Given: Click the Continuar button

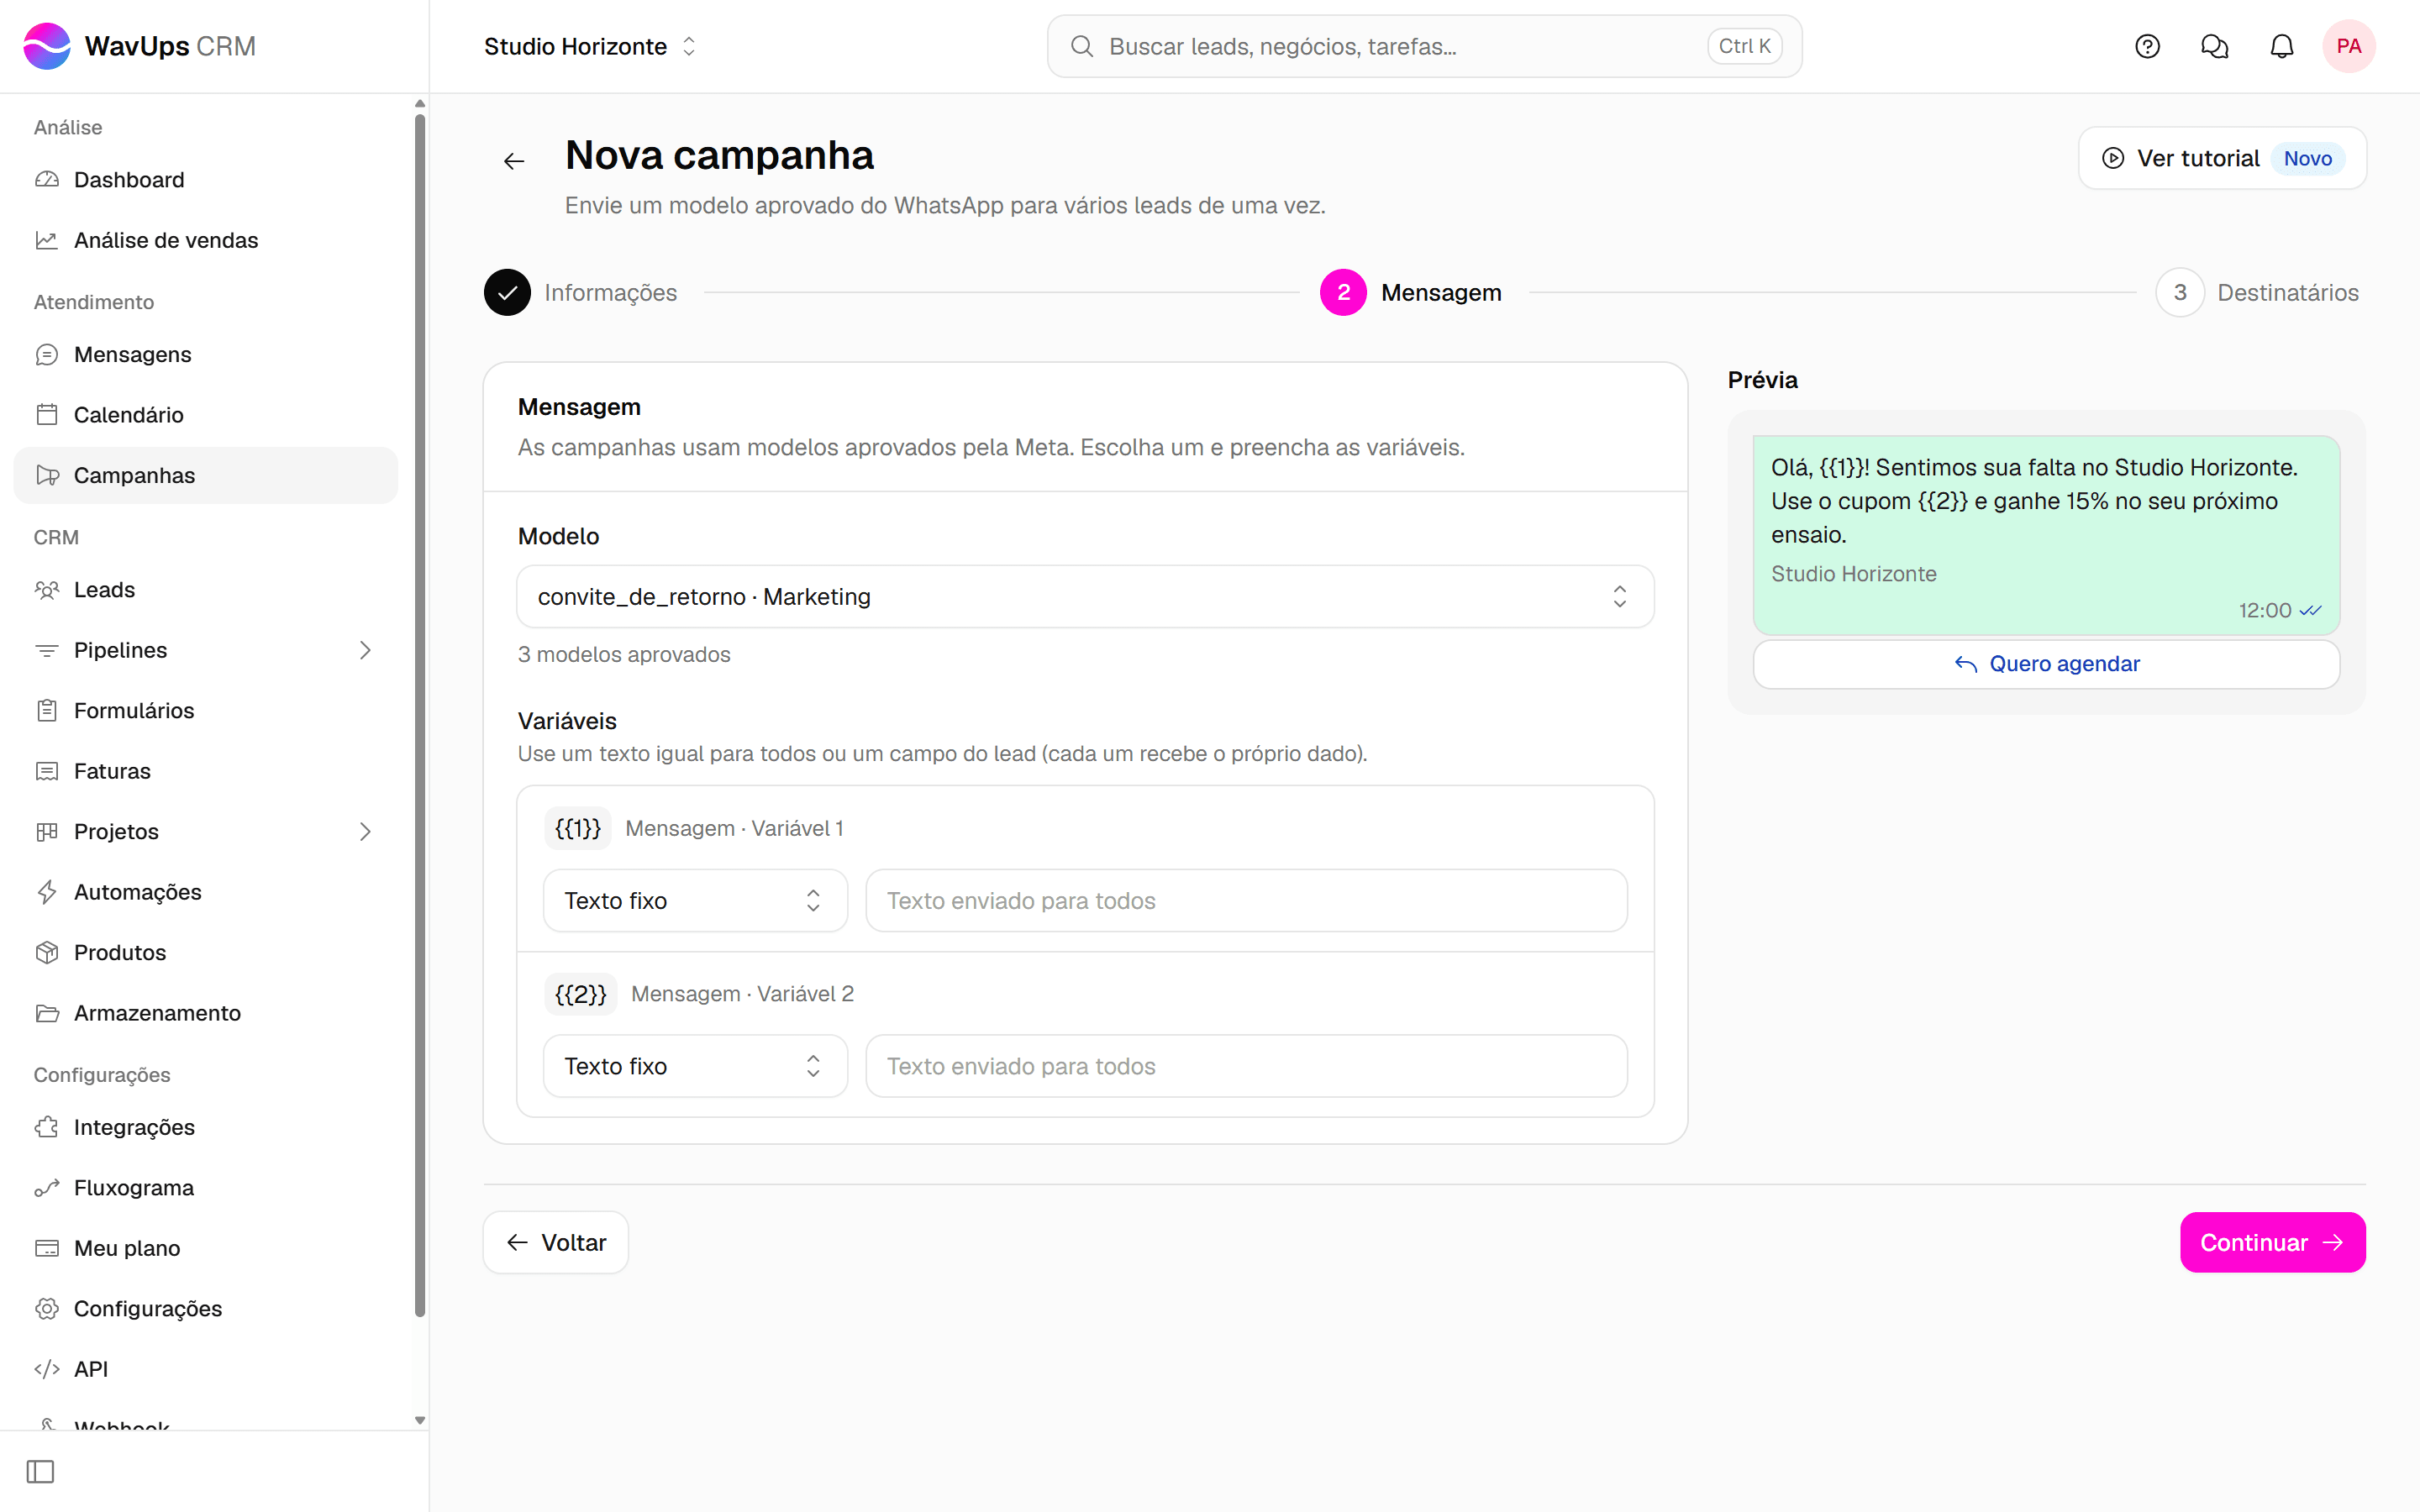Looking at the screenshot, I should coord(2272,1242).
